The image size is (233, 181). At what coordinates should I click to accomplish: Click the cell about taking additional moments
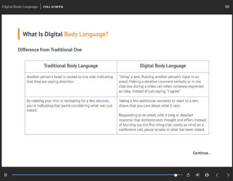163,115
